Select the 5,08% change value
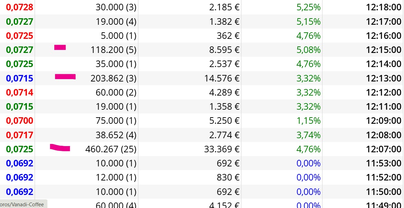Screen dimensions: 404x208 [x=308, y=50]
